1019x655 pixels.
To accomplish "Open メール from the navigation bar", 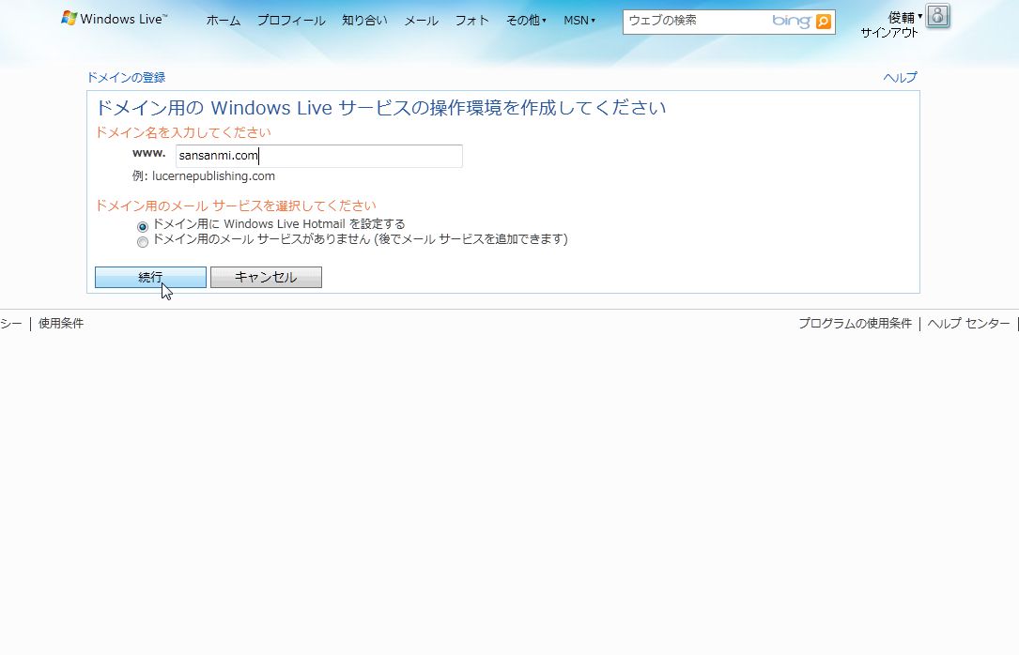I will click(x=421, y=21).
